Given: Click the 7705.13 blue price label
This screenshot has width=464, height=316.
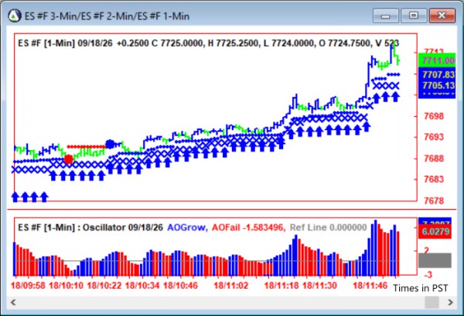Looking at the screenshot, I should point(437,86).
